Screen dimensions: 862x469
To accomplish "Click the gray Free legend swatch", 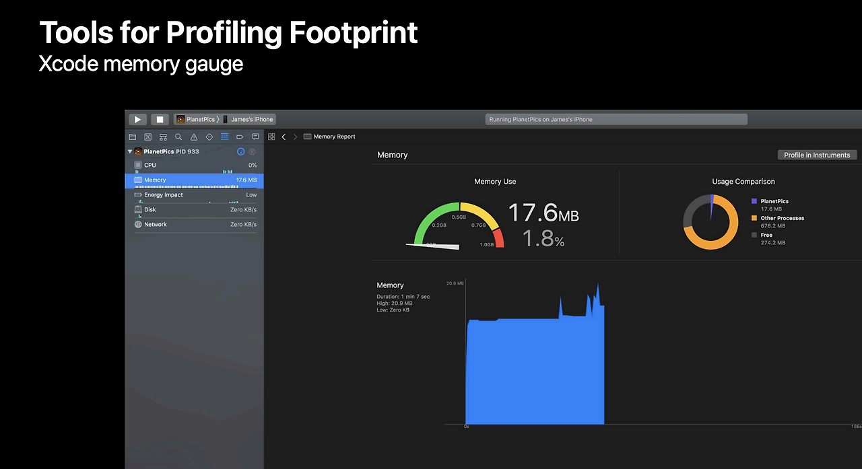I will click(x=754, y=235).
